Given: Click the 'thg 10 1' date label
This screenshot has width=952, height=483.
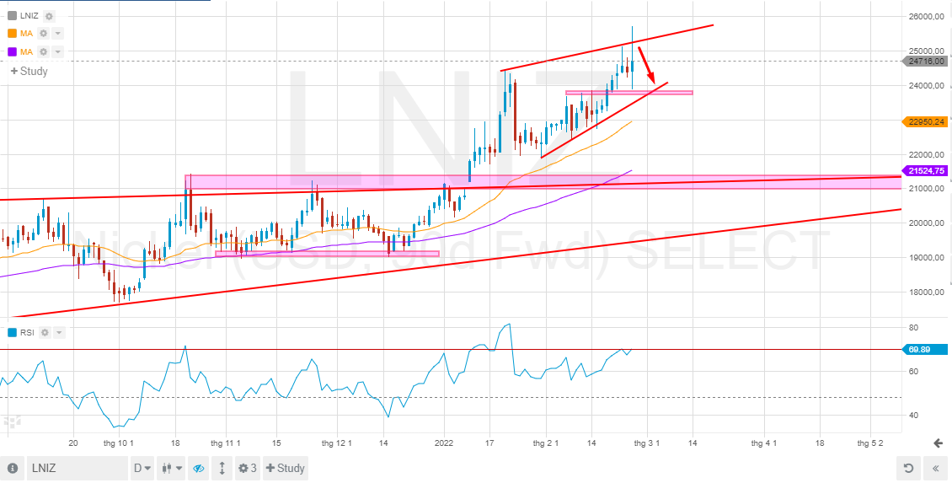Looking at the screenshot, I should pos(119,443).
